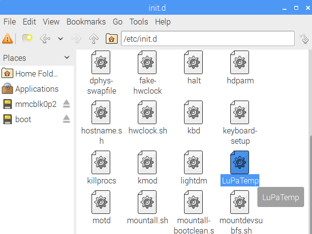Select the keyboard-setup file icon
This screenshot has height=234, width=312.
240,112
